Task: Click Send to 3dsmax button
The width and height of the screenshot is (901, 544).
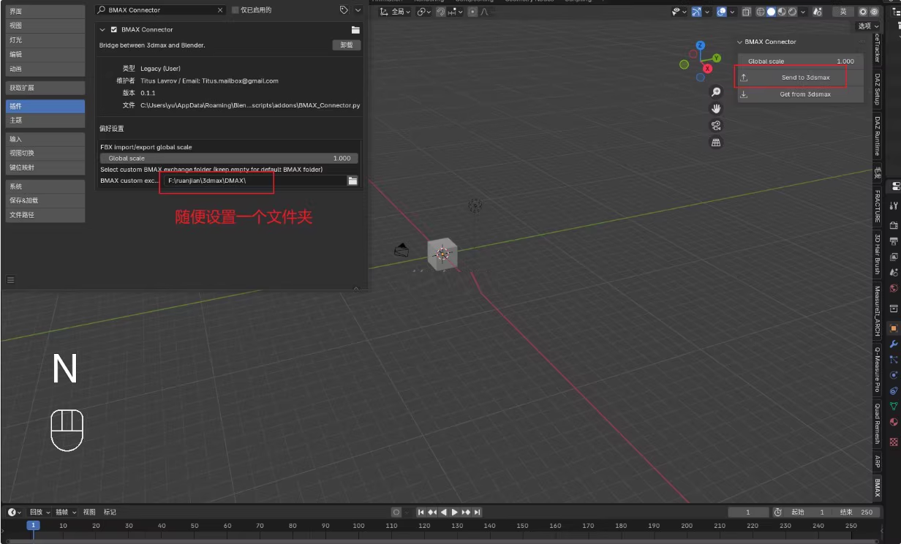Action: pyautogui.click(x=804, y=78)
